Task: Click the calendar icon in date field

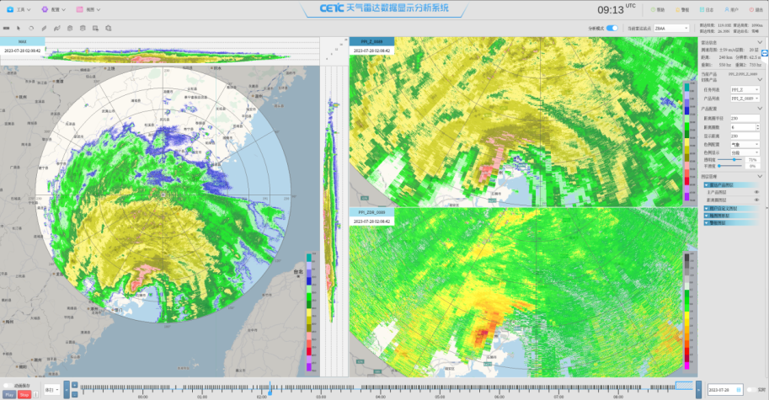Action: tap(739, 390)
